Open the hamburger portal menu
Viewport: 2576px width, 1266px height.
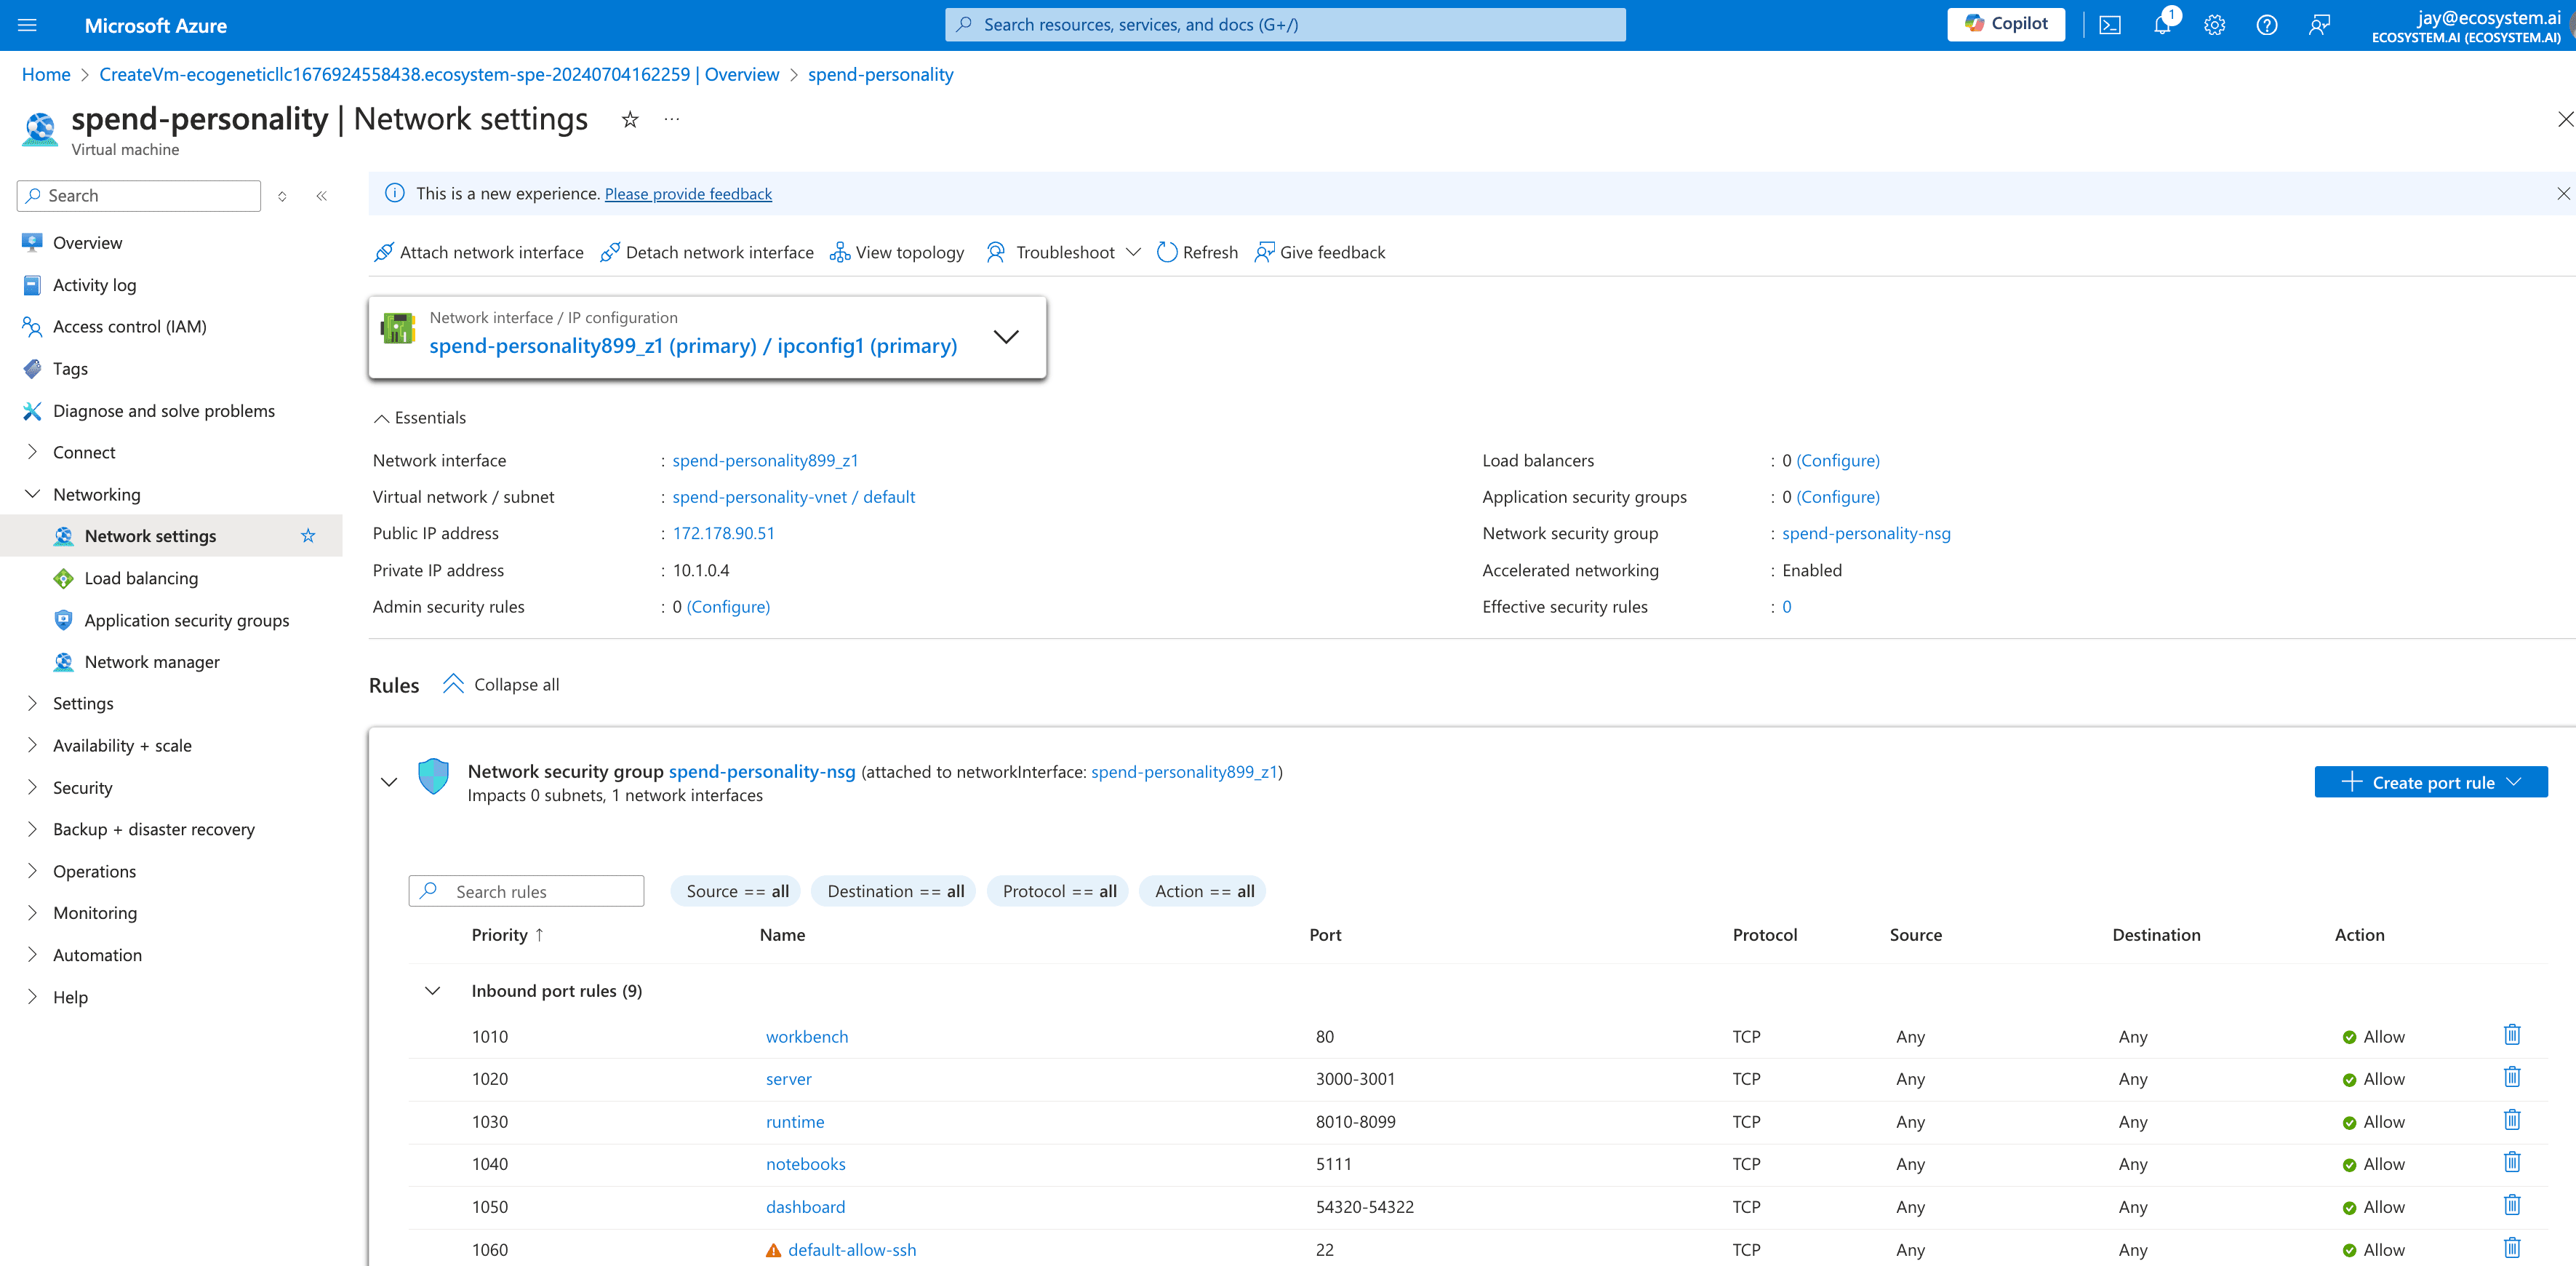pyautogui.click(x=27, y=25)
